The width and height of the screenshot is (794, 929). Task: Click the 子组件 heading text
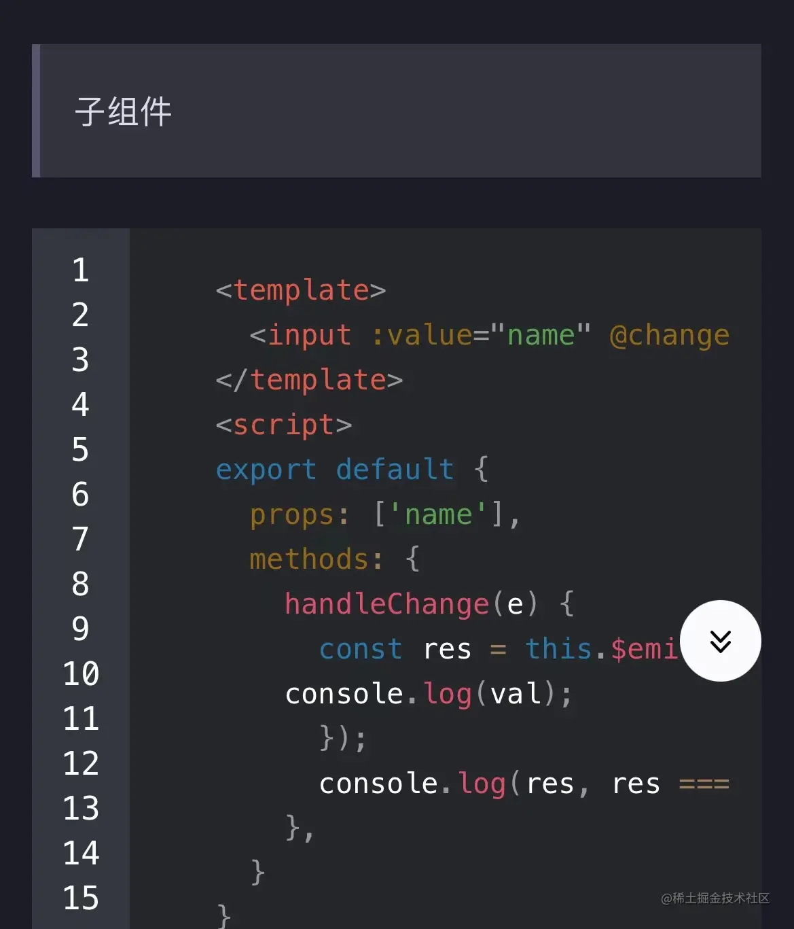coord(123,111)
